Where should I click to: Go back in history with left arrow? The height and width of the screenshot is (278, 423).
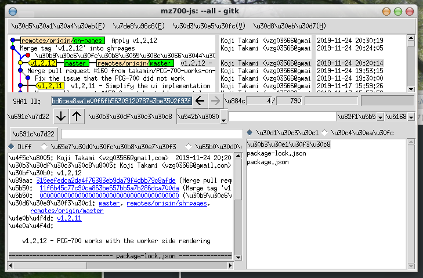pos(200,101)
